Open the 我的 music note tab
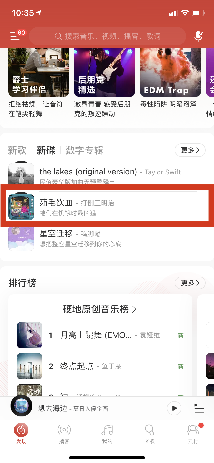Screen dimensions: 214x463 click(107, 434)
